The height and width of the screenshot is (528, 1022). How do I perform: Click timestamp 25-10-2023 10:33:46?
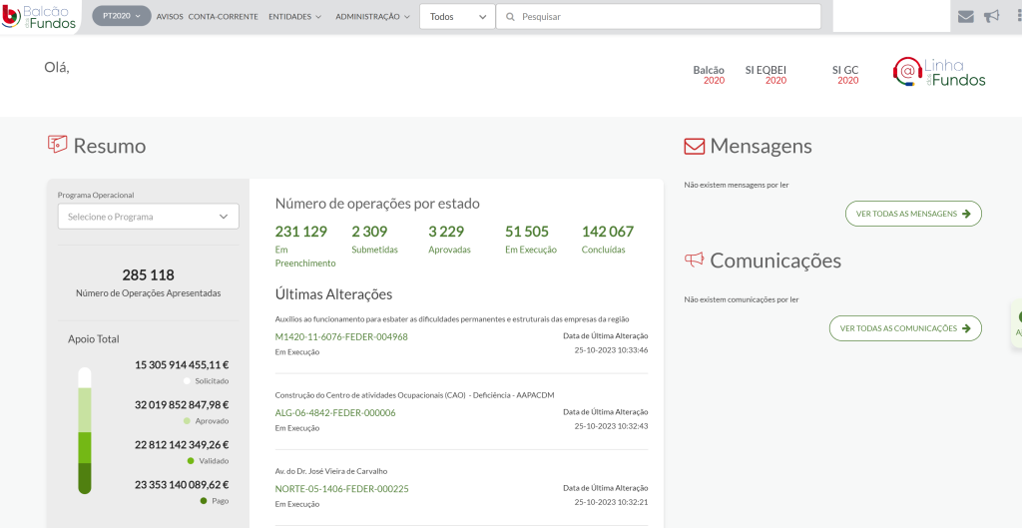[x=612, y=350]
